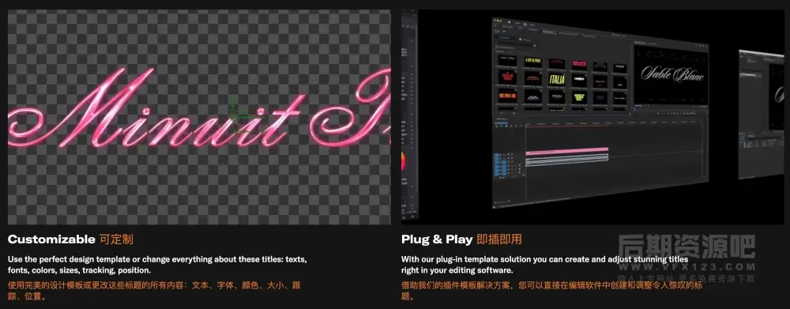Image resolution: width=790 pixels, height=309 pixels.
Task: Click the orange circular icon at left panel edge
Action: (404, 163)
